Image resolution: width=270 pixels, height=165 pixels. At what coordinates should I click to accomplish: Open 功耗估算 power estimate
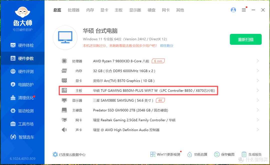pos(197,154)
